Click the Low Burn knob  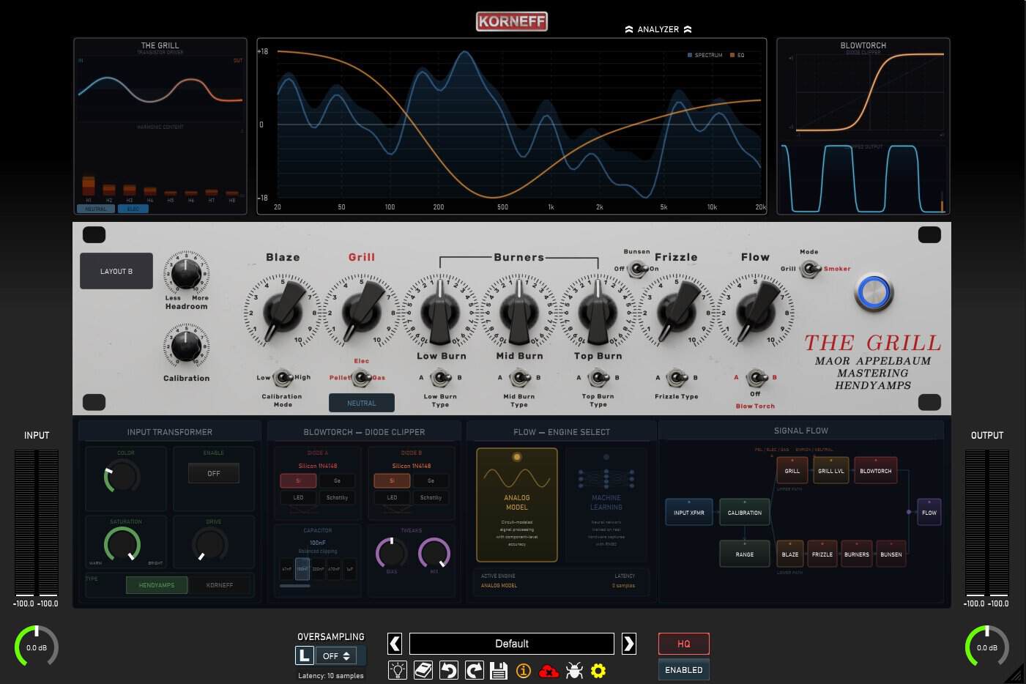coord(440,312)
